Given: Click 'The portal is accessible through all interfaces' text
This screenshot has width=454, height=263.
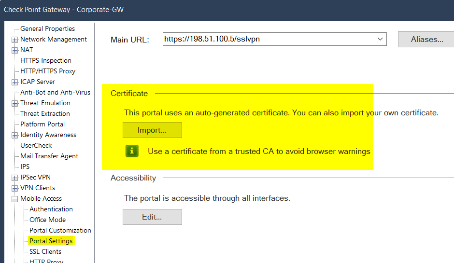Looking at the screenshot, I should pyautogui.click(x=207, y=198).
